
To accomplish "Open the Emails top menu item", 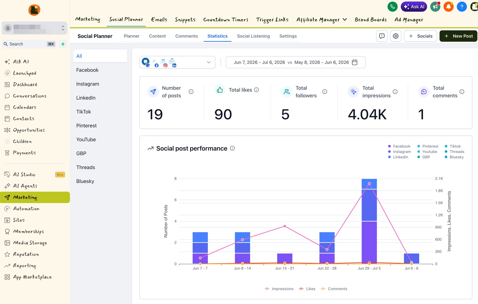I will [159, 20].
